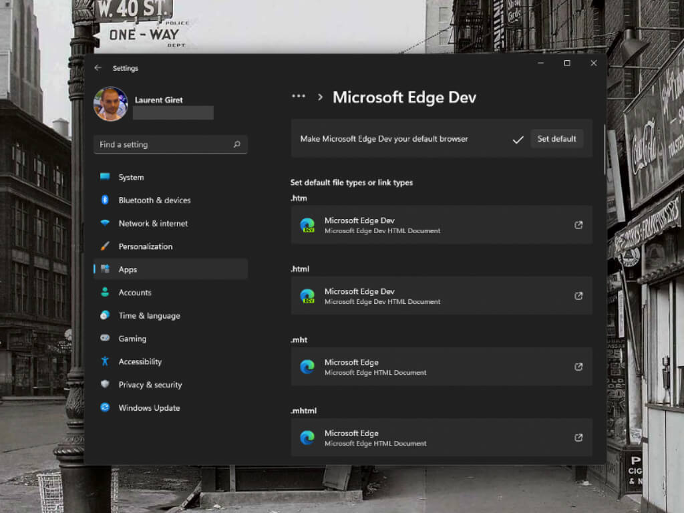This screenshot has width=684, height=513.
Task: Expand the breadcrumb ellipsis menu
Action: 299,97
